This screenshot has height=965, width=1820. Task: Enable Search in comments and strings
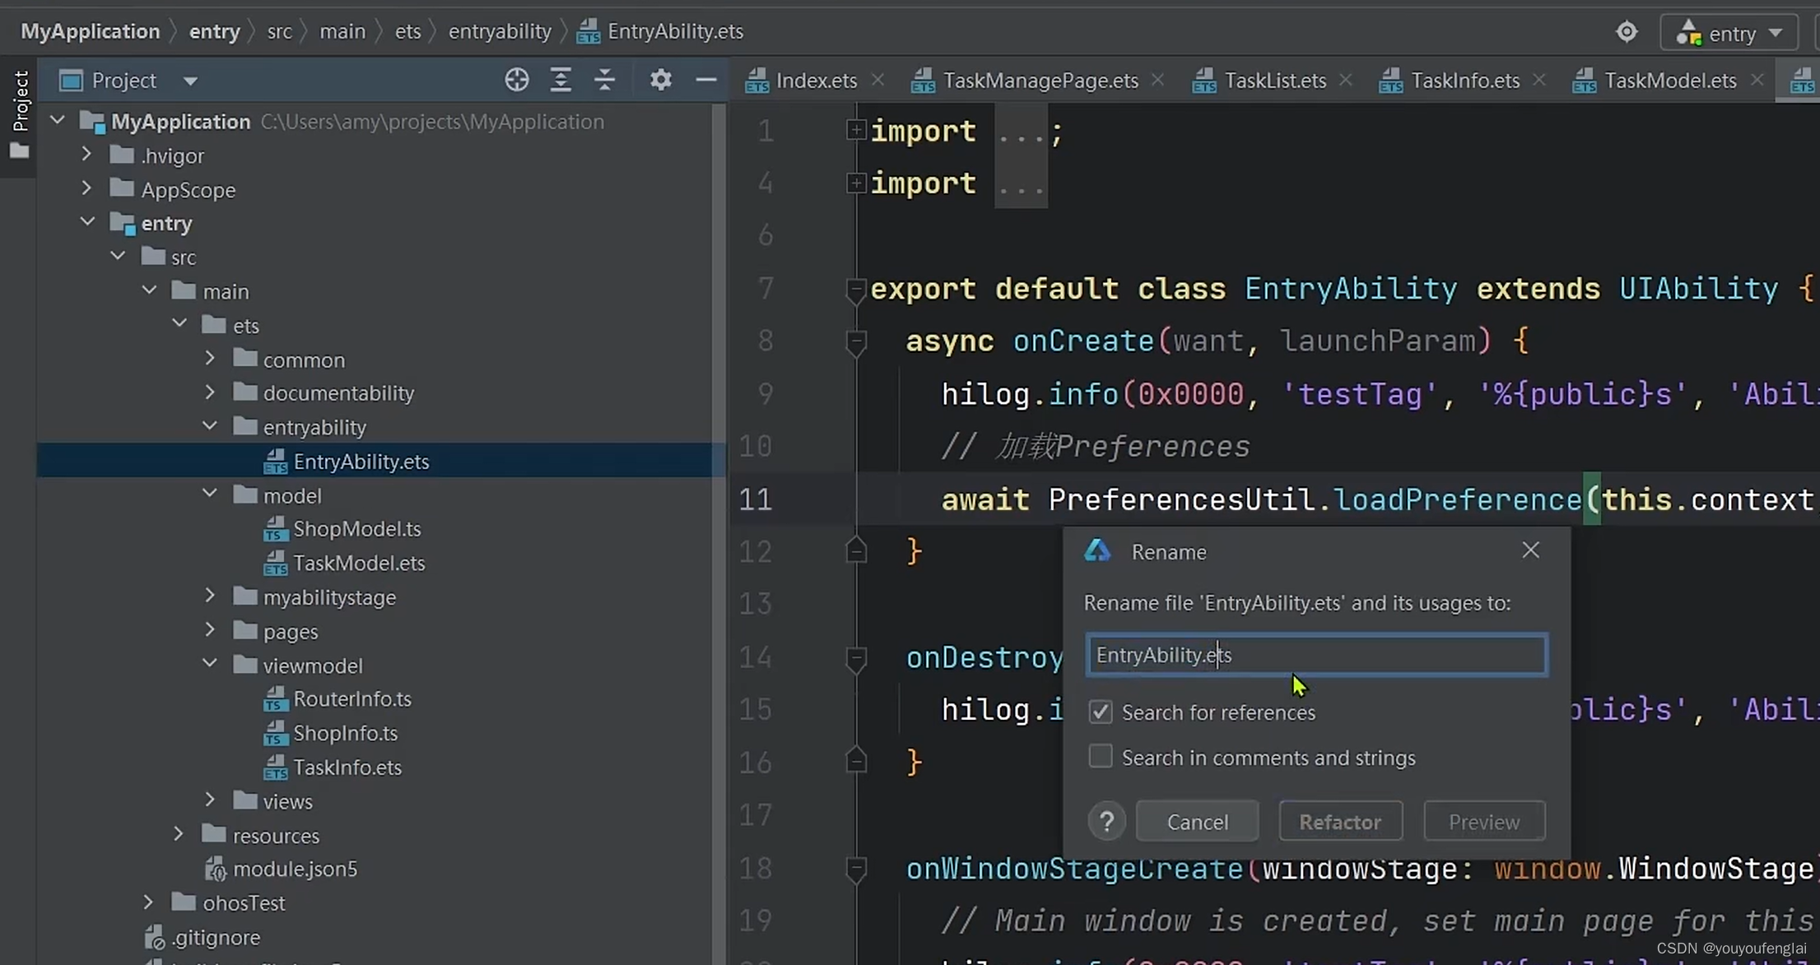(1101, 756)
